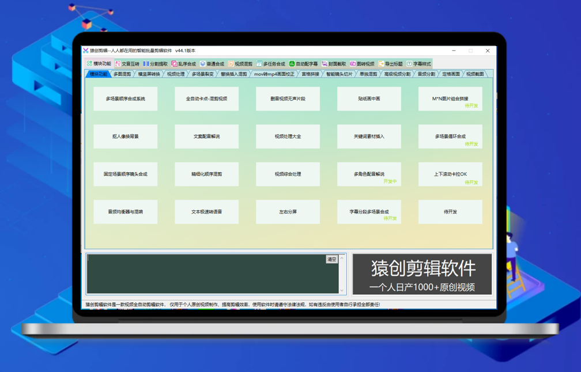Open the 音频分割 tab
The image size is (581, 372).
pyautogui.click(x=426, y=74)
